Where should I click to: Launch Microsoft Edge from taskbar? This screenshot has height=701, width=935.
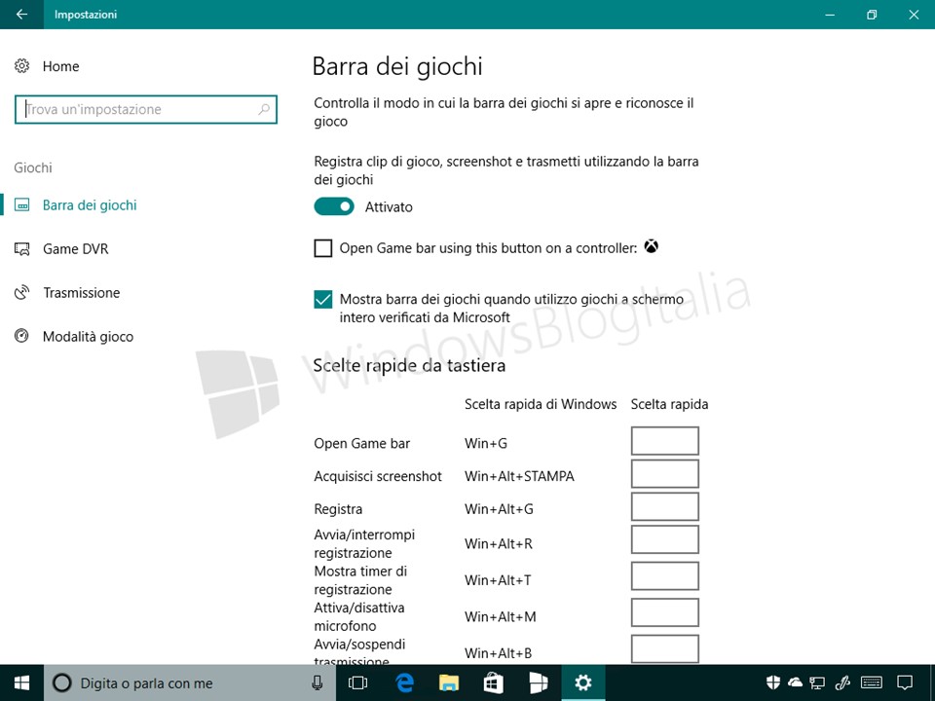tap(403, 683)
